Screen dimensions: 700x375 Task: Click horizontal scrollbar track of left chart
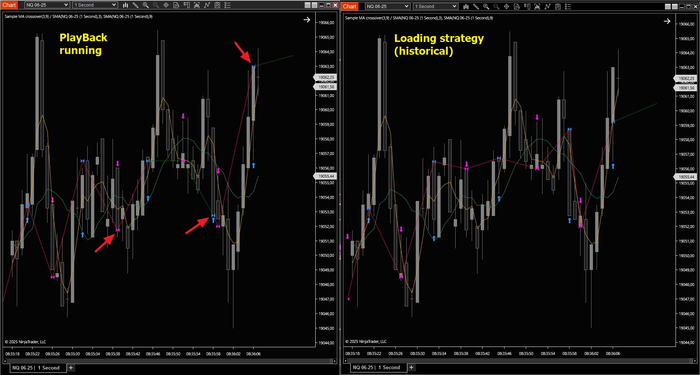[x=168, y=361]
